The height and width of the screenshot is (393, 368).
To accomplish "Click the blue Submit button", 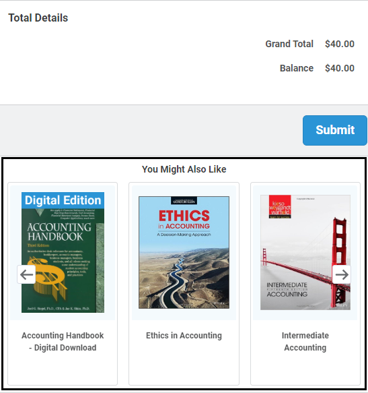I will click(x=335, y=130).
